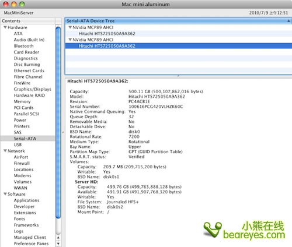Click the 500.11 GB capacity value

[x=166, y=91]
